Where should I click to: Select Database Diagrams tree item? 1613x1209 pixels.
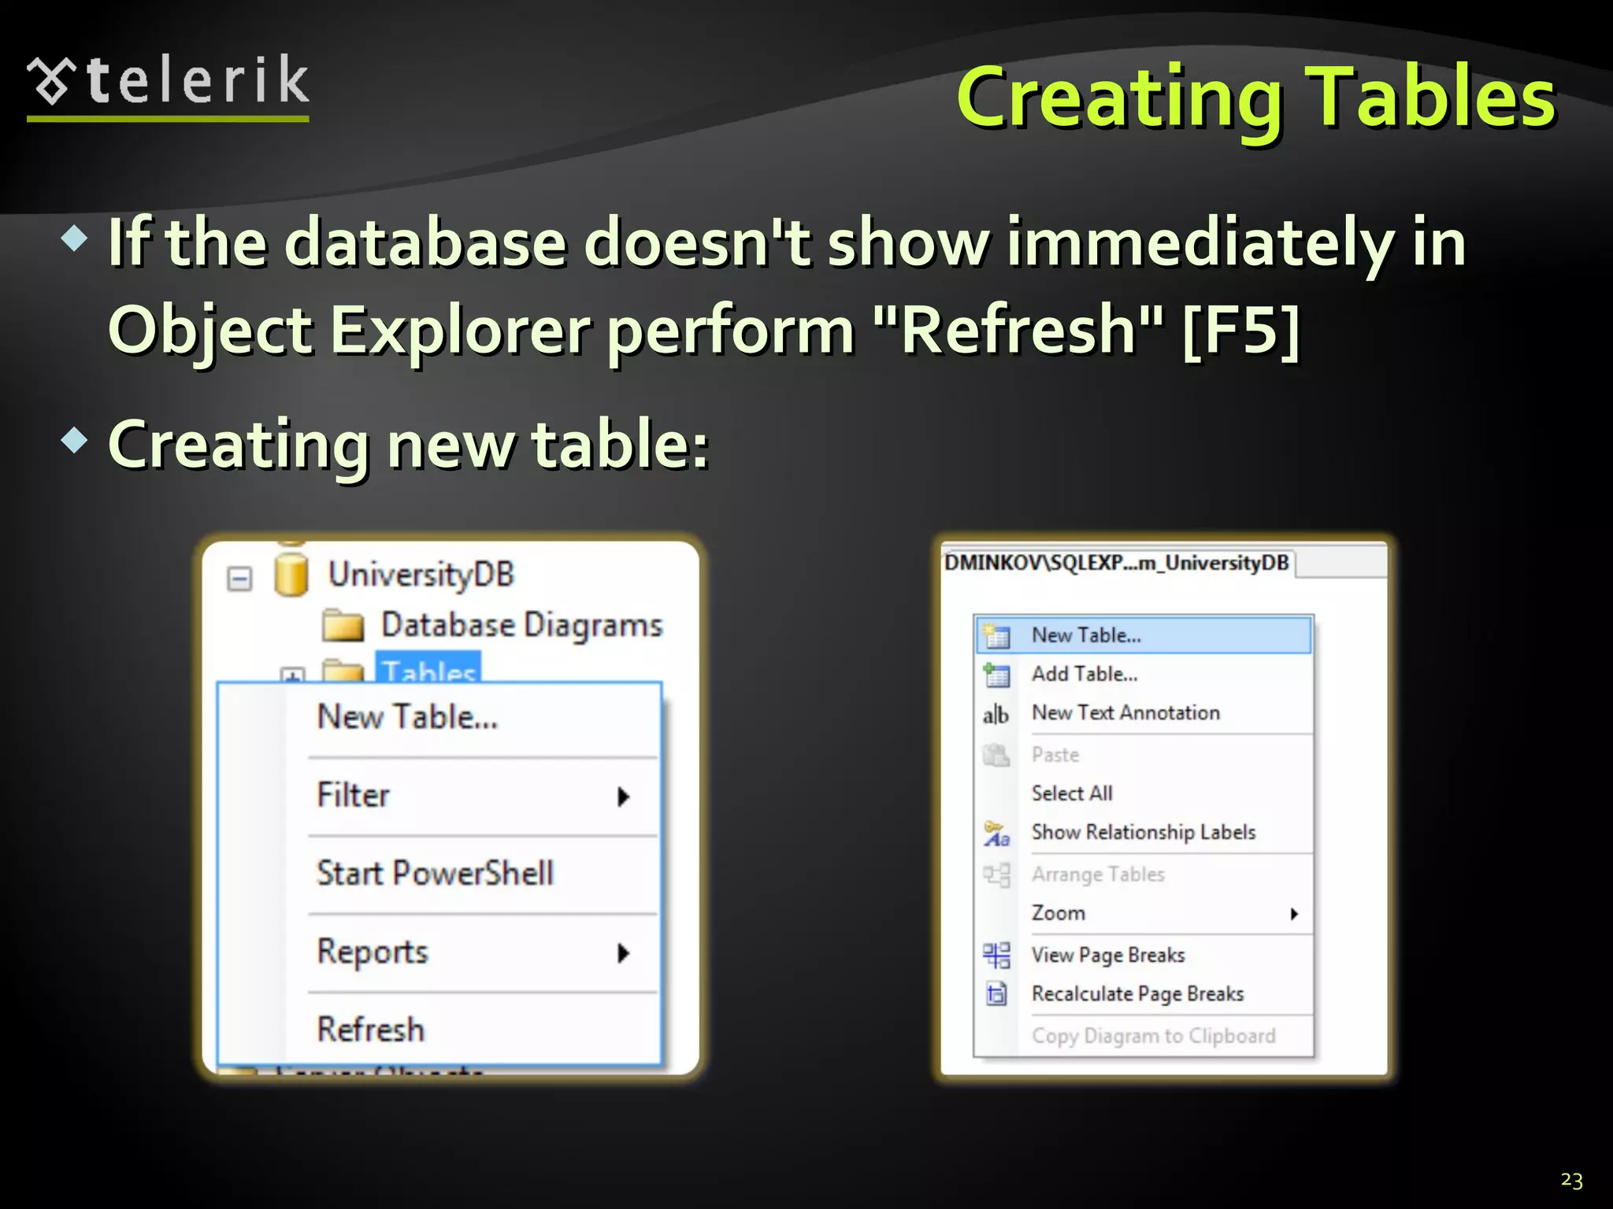(522, 625)
